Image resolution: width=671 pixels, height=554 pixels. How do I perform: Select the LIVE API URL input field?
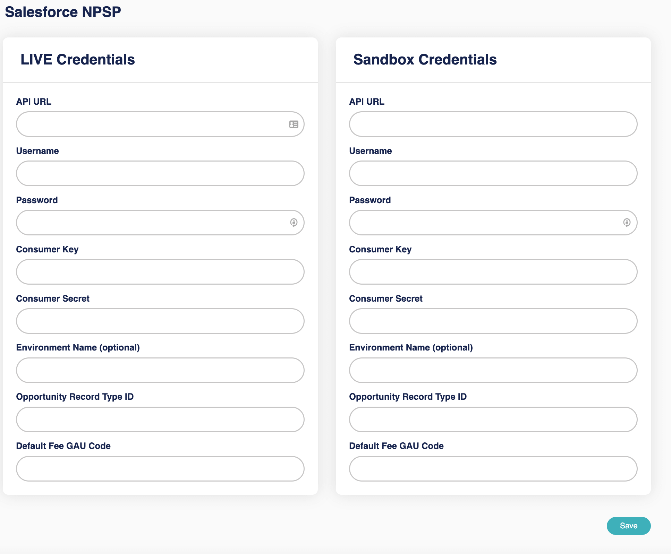point(153,124)
